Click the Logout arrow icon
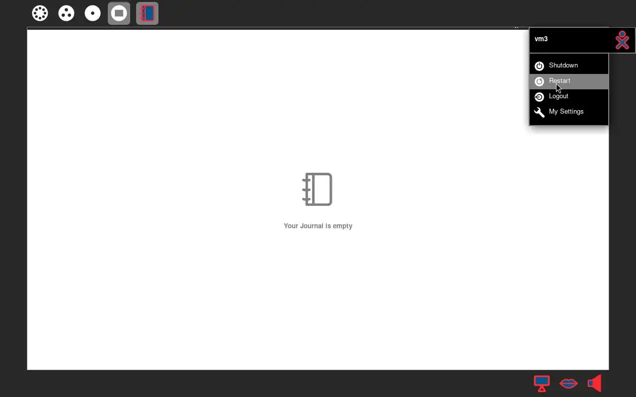Screen dimensions: 636x397 coord(539,97)
